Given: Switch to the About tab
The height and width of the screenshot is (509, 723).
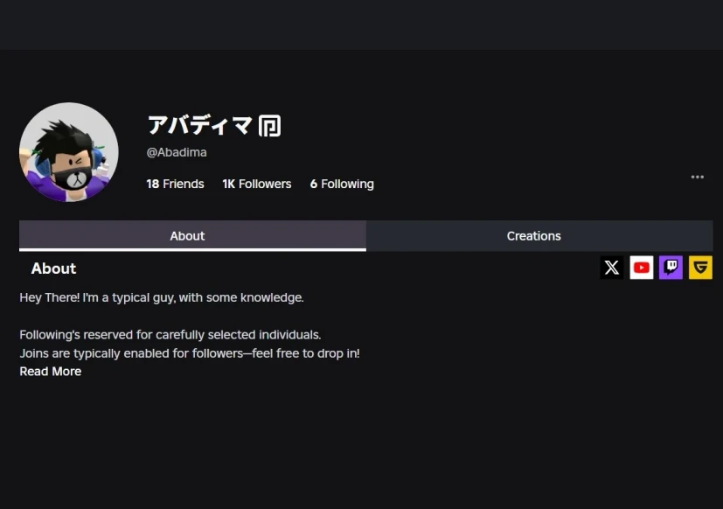Looking at the screenshot, I should [x=187, y=236].
